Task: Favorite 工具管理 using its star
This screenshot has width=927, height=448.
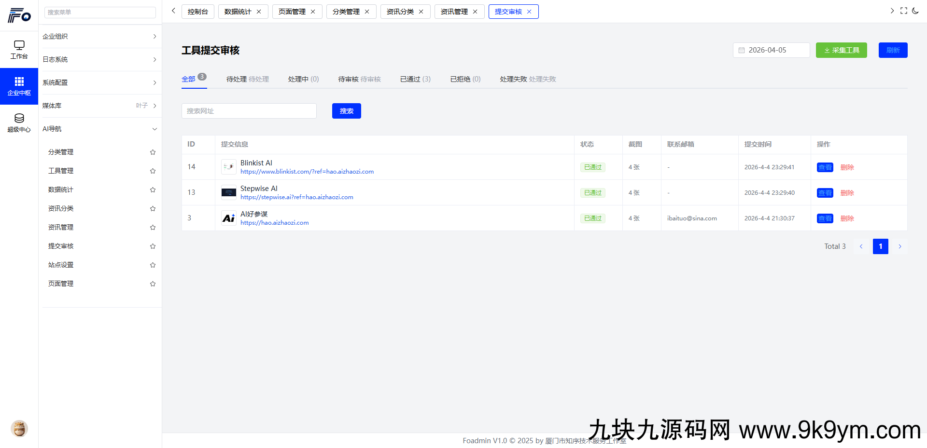Action: tap(153, 171)
